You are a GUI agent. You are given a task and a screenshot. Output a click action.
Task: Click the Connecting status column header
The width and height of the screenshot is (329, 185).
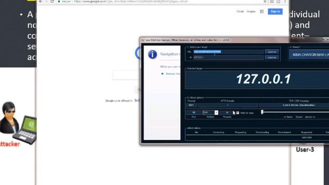[218, 133]
